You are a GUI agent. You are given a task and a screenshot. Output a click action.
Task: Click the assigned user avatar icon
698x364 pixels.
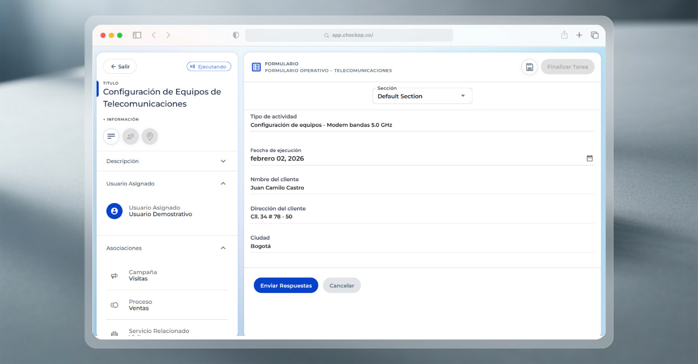(x=114, y=211)
